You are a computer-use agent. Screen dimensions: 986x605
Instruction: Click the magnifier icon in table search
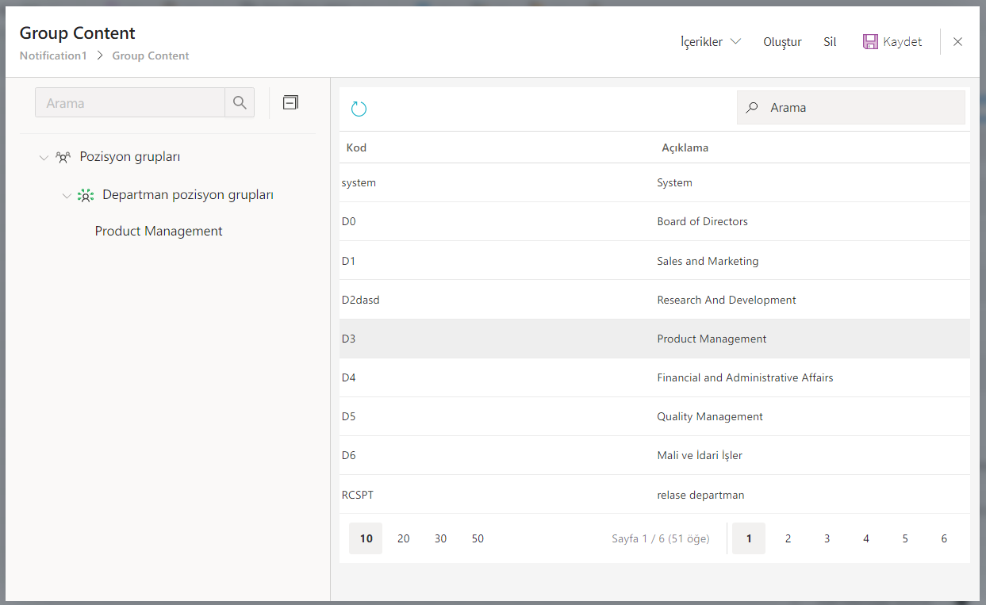coord(752,108)
